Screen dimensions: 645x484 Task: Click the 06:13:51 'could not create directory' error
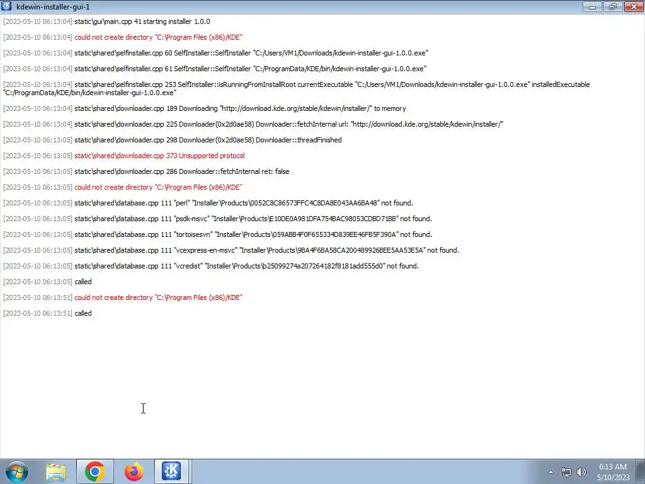pyautogui.click(x=123, y=297)
